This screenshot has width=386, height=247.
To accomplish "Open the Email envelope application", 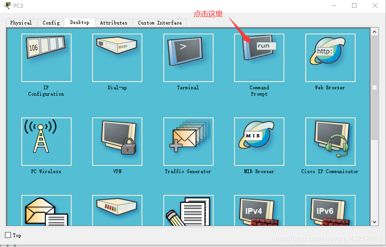I will pos(47,210).
